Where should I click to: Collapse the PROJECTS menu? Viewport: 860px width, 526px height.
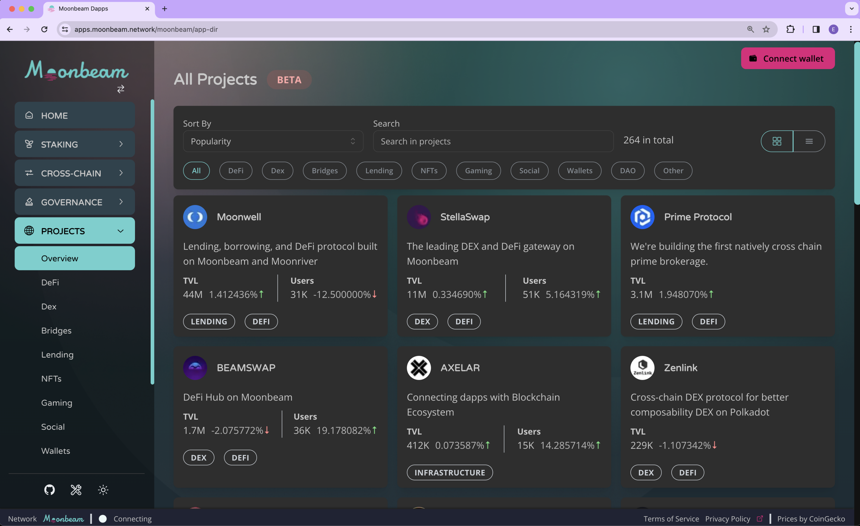(75, 231)
